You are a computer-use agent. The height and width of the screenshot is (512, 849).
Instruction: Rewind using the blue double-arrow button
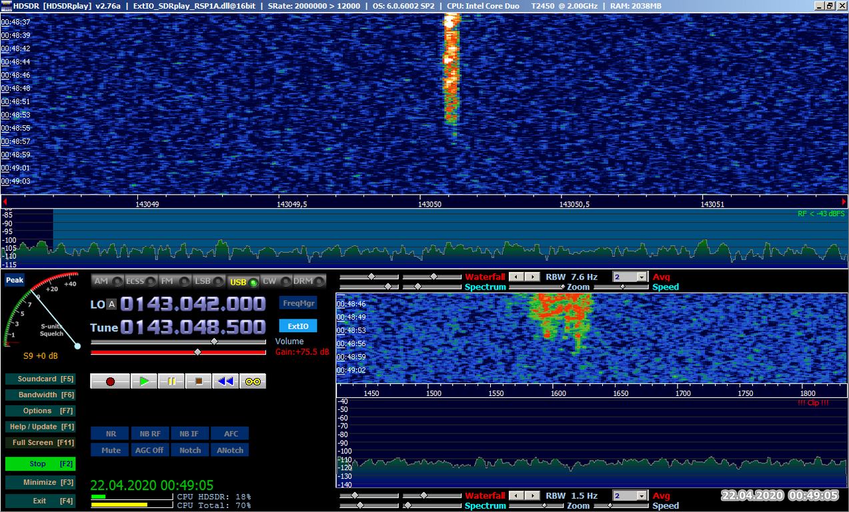pyautogui.click(x=226, y=381)
